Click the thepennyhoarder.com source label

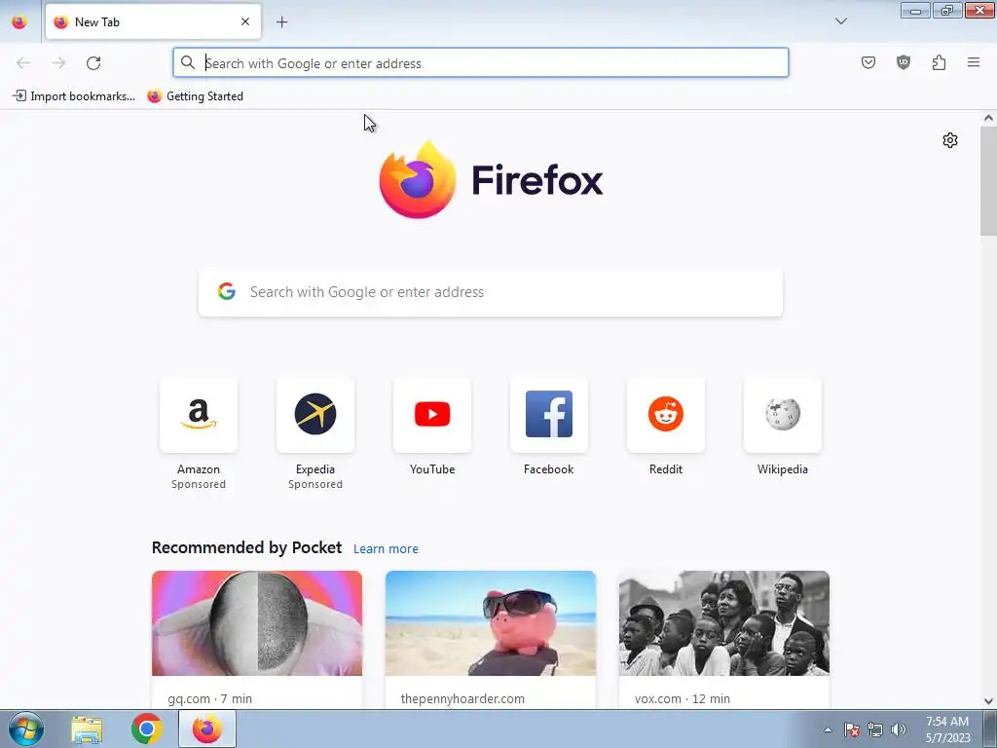click(462, 698)
